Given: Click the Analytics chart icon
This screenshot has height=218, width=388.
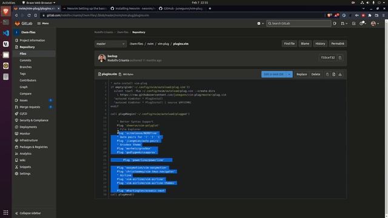Looking at the screenshot, I should tap(16, 154).
